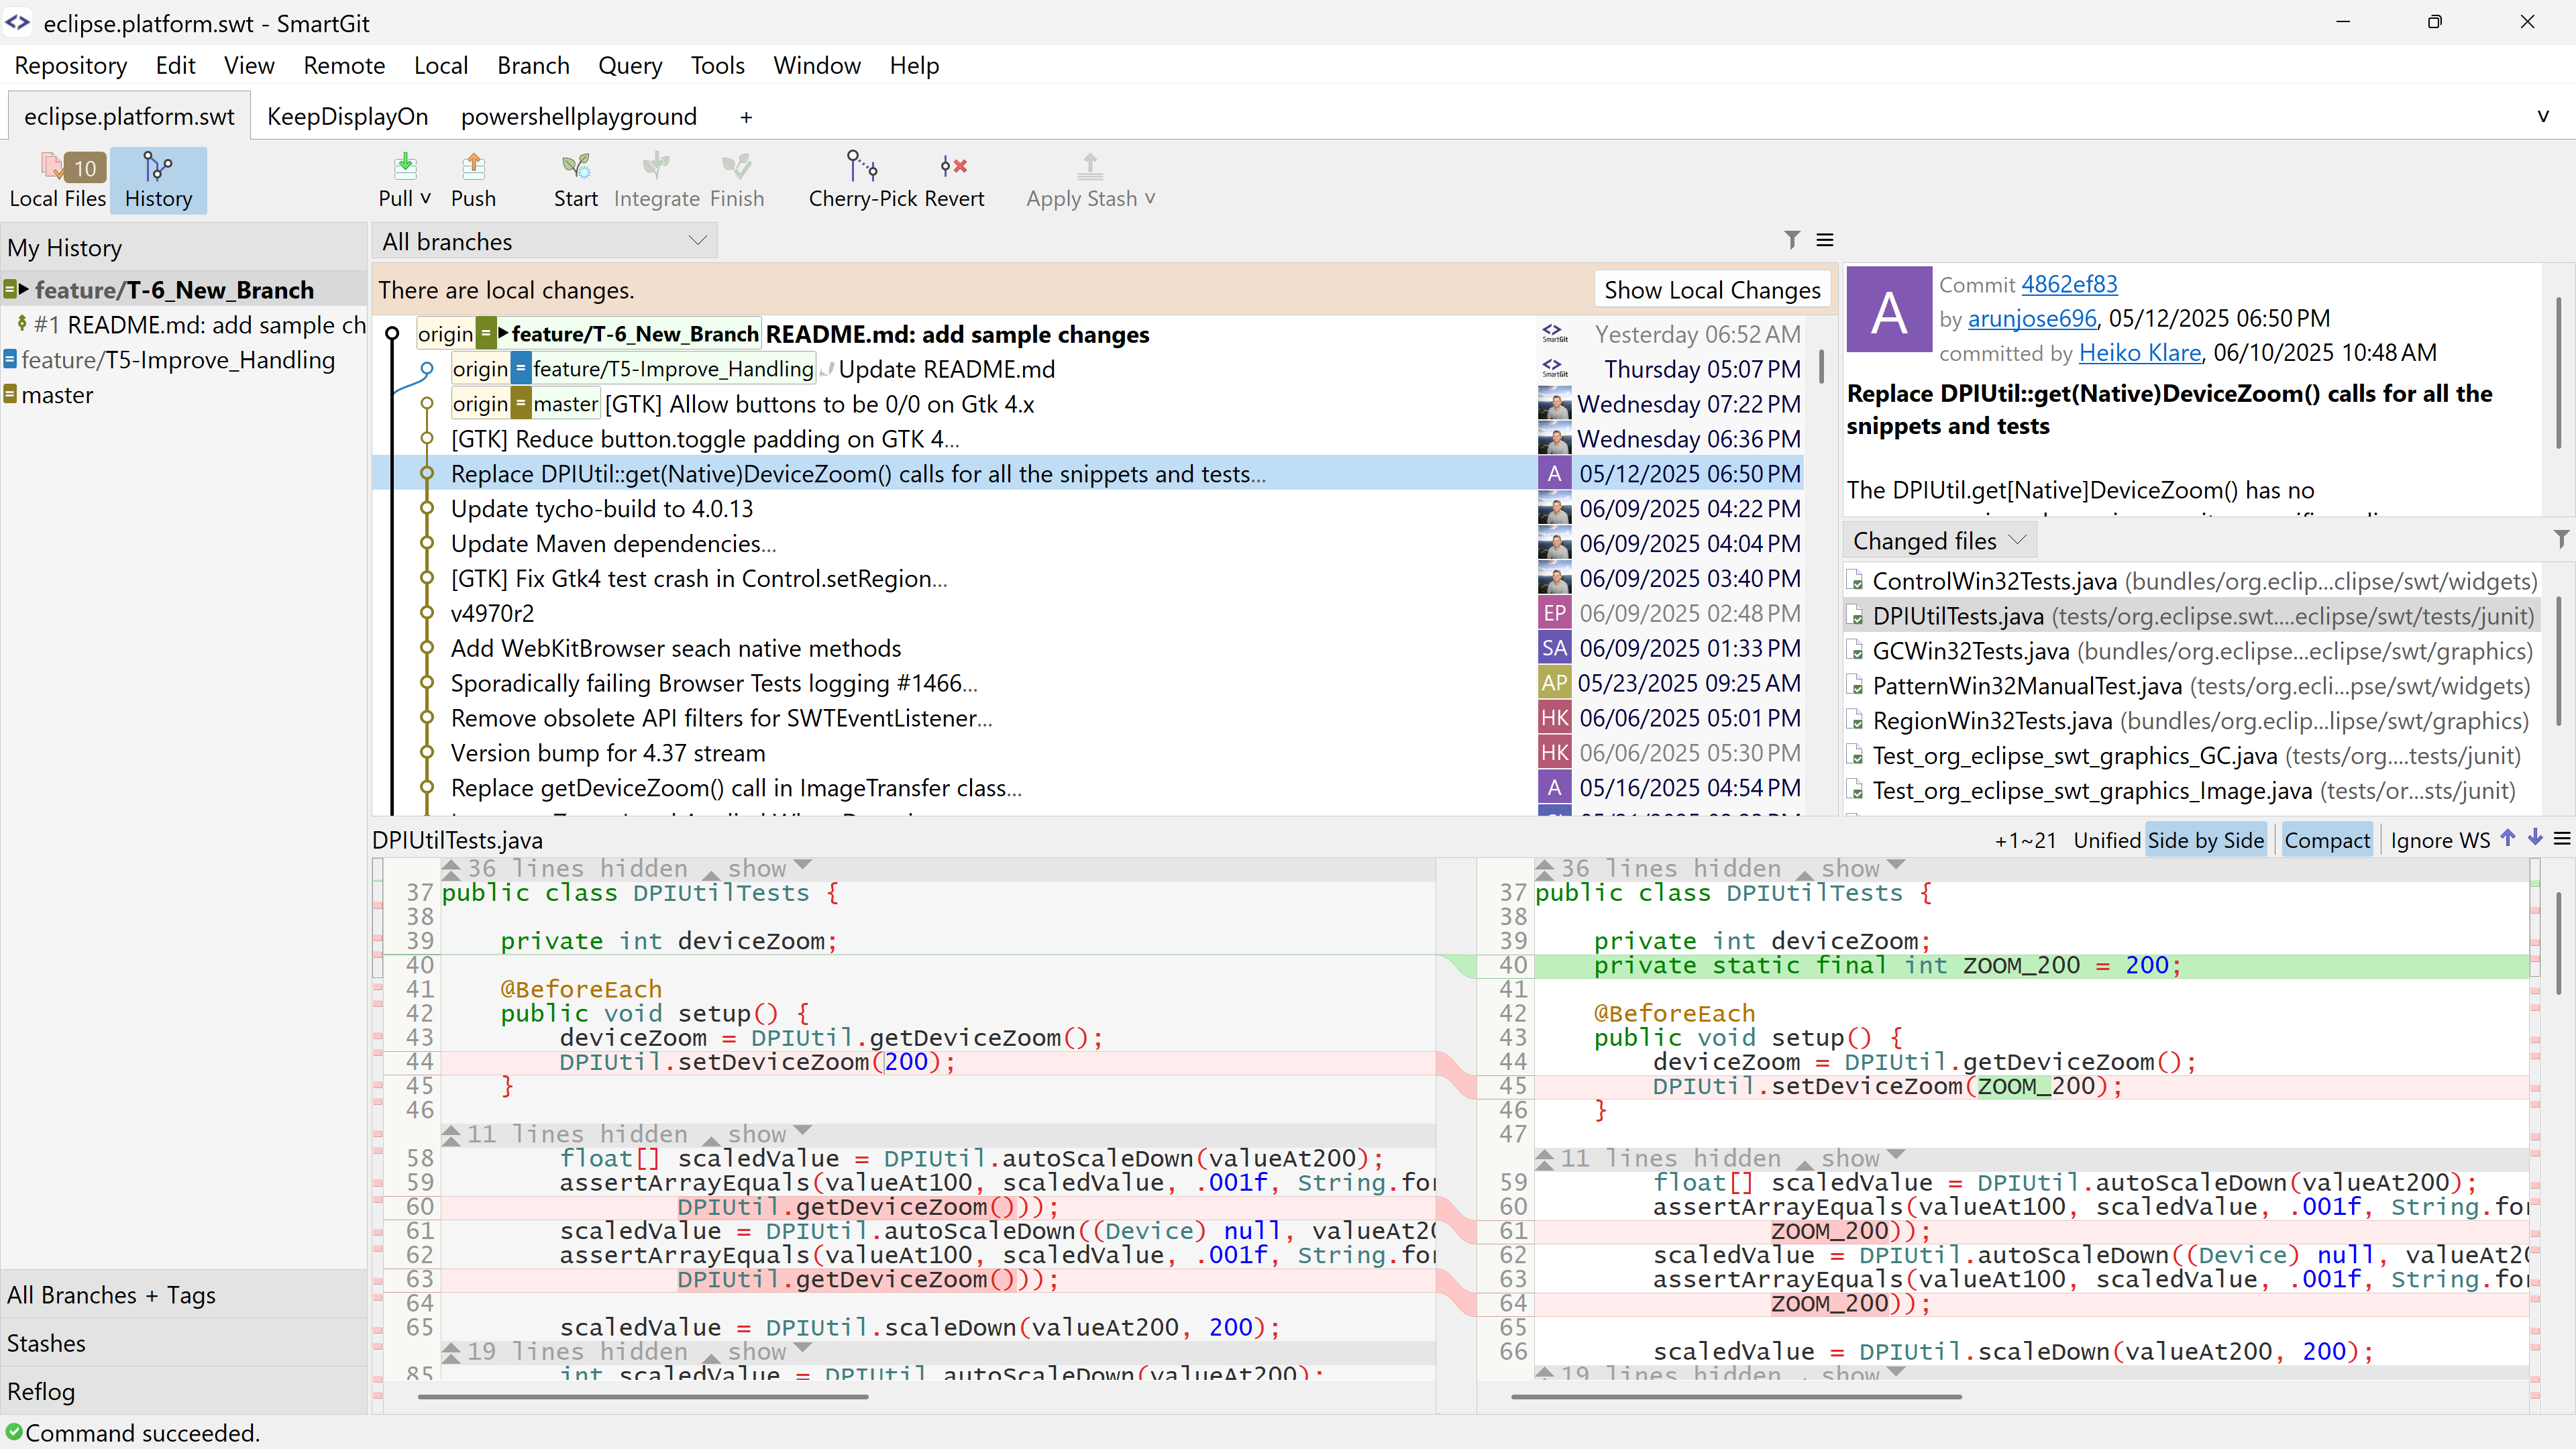Revert the selected commit
Image resolution: width=2576 pixels, height=1449 pixels.
[x=953, y=180]
